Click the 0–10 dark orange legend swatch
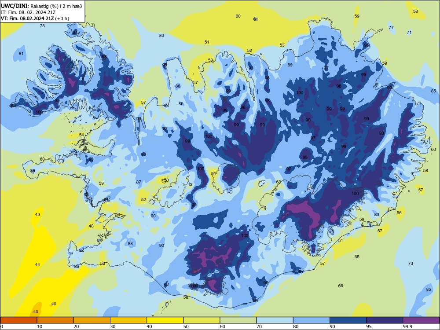 (x=19, y=320)
